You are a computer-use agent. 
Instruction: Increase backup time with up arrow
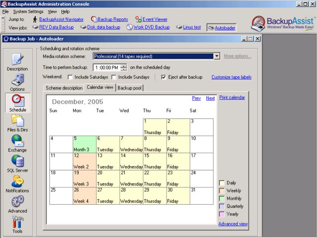point(123,66)
